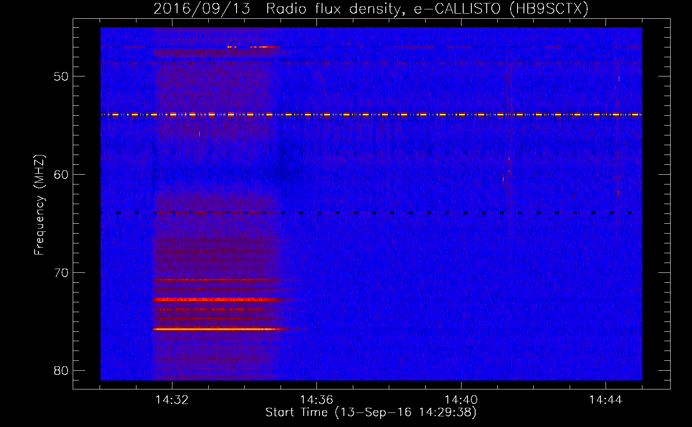Click the y-axis tick label '80'
Viewport: 692px width, 427px height.
tap(61, 371)
